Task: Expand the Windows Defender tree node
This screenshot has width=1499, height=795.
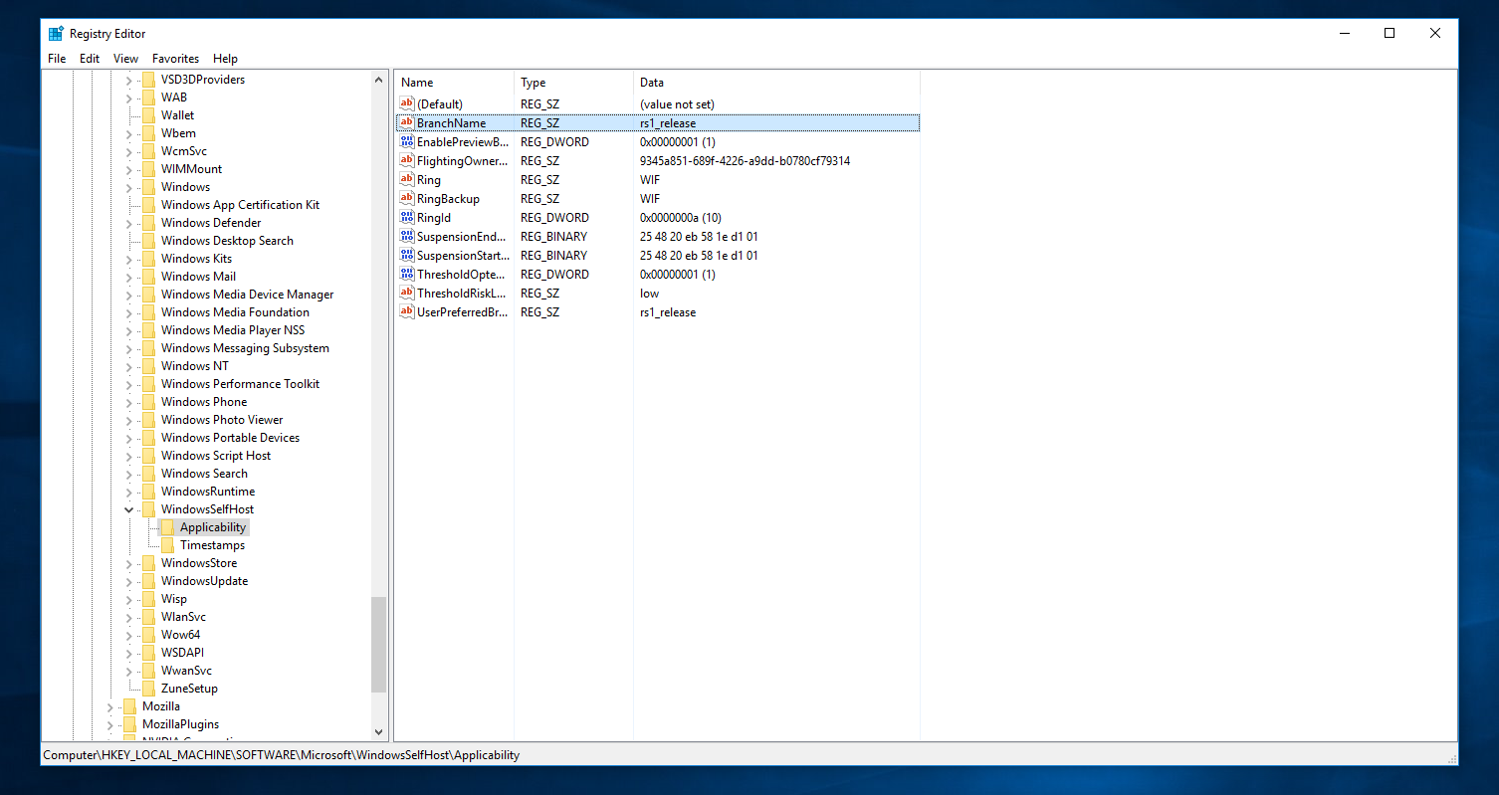Action: click(128, 223)
